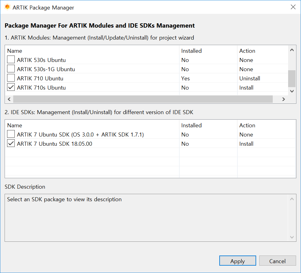Check the ARTIK 530s Ubuntu checkbox

tap(11, 60)
